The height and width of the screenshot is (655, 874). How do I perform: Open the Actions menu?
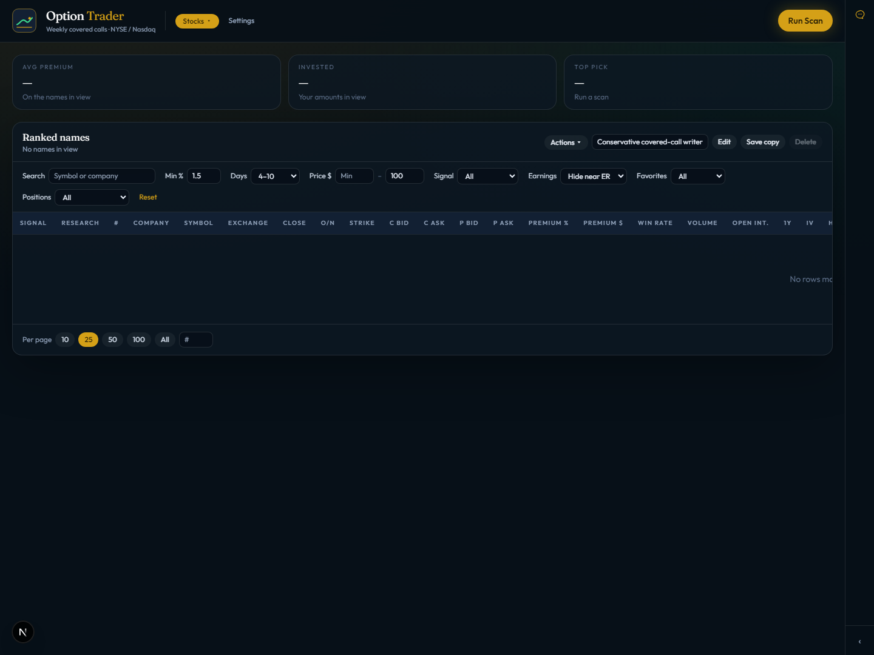tap(566, 143)
